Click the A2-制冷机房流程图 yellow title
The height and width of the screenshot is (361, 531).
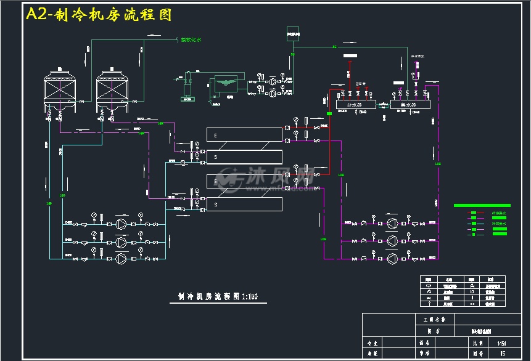click(x=99, y=15)
